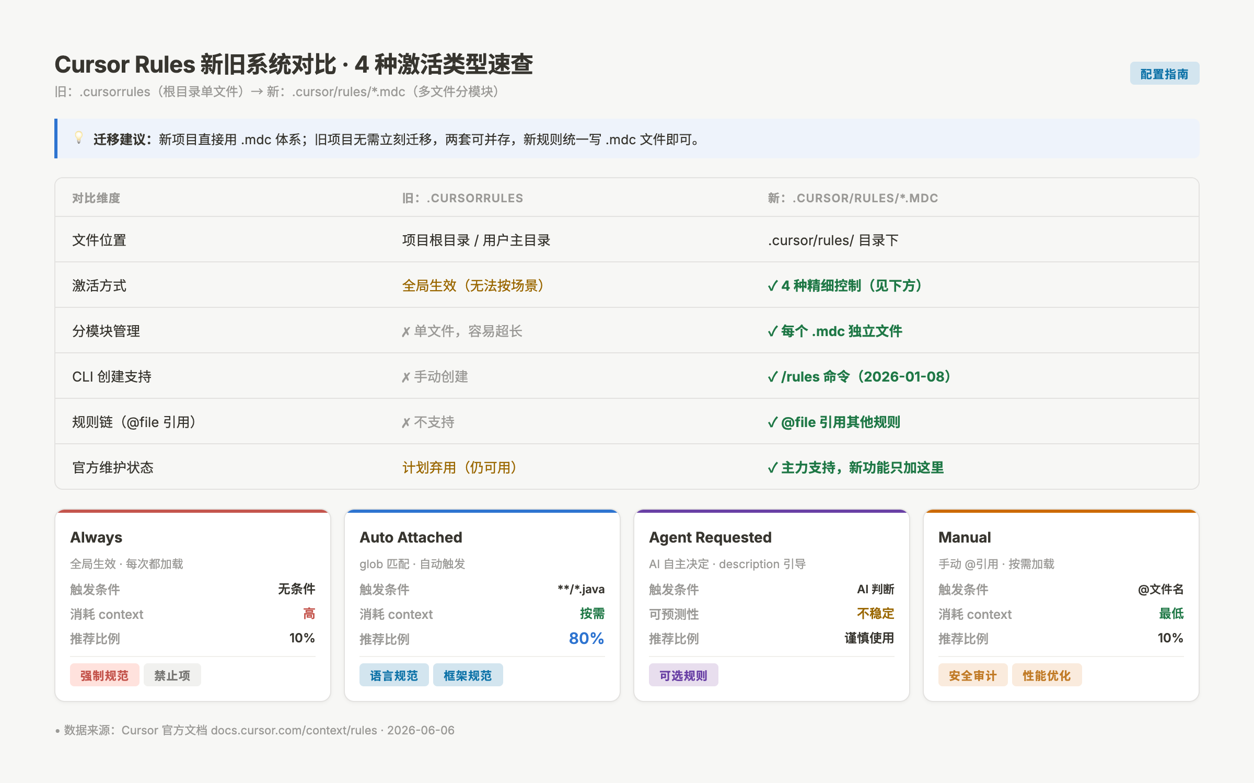
Task: Click the Manual card title
Action: [x=965, y=537]
